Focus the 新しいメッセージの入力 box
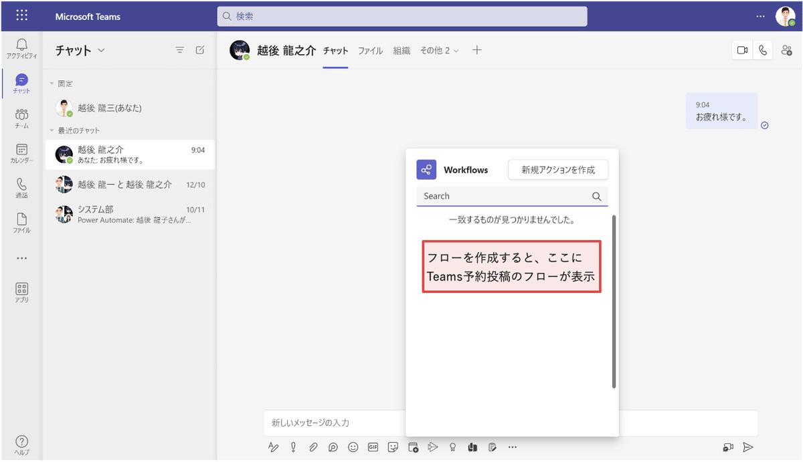The image size is (803, 462). coord(511,423)
